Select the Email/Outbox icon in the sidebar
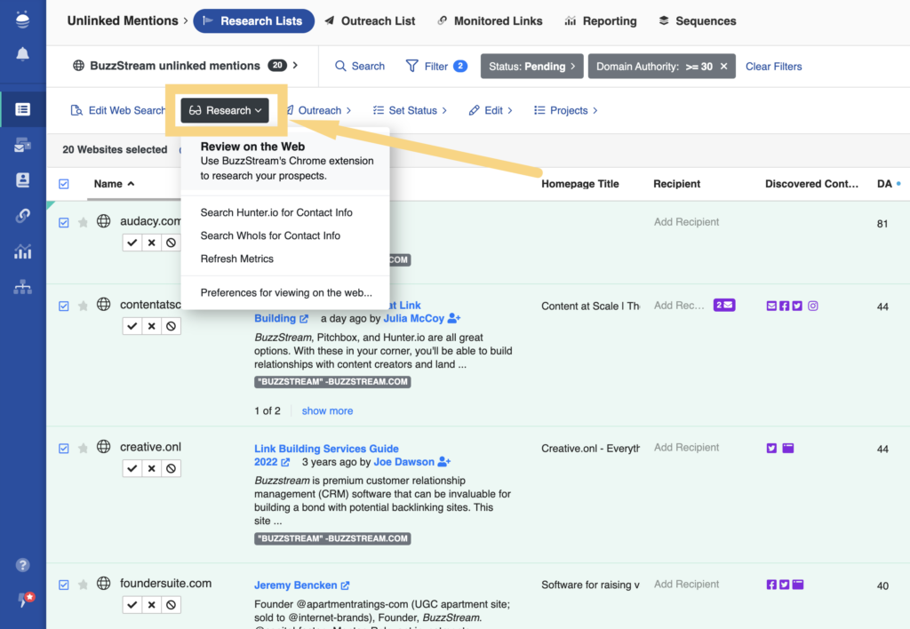The image size is (910, 629). 22,146
